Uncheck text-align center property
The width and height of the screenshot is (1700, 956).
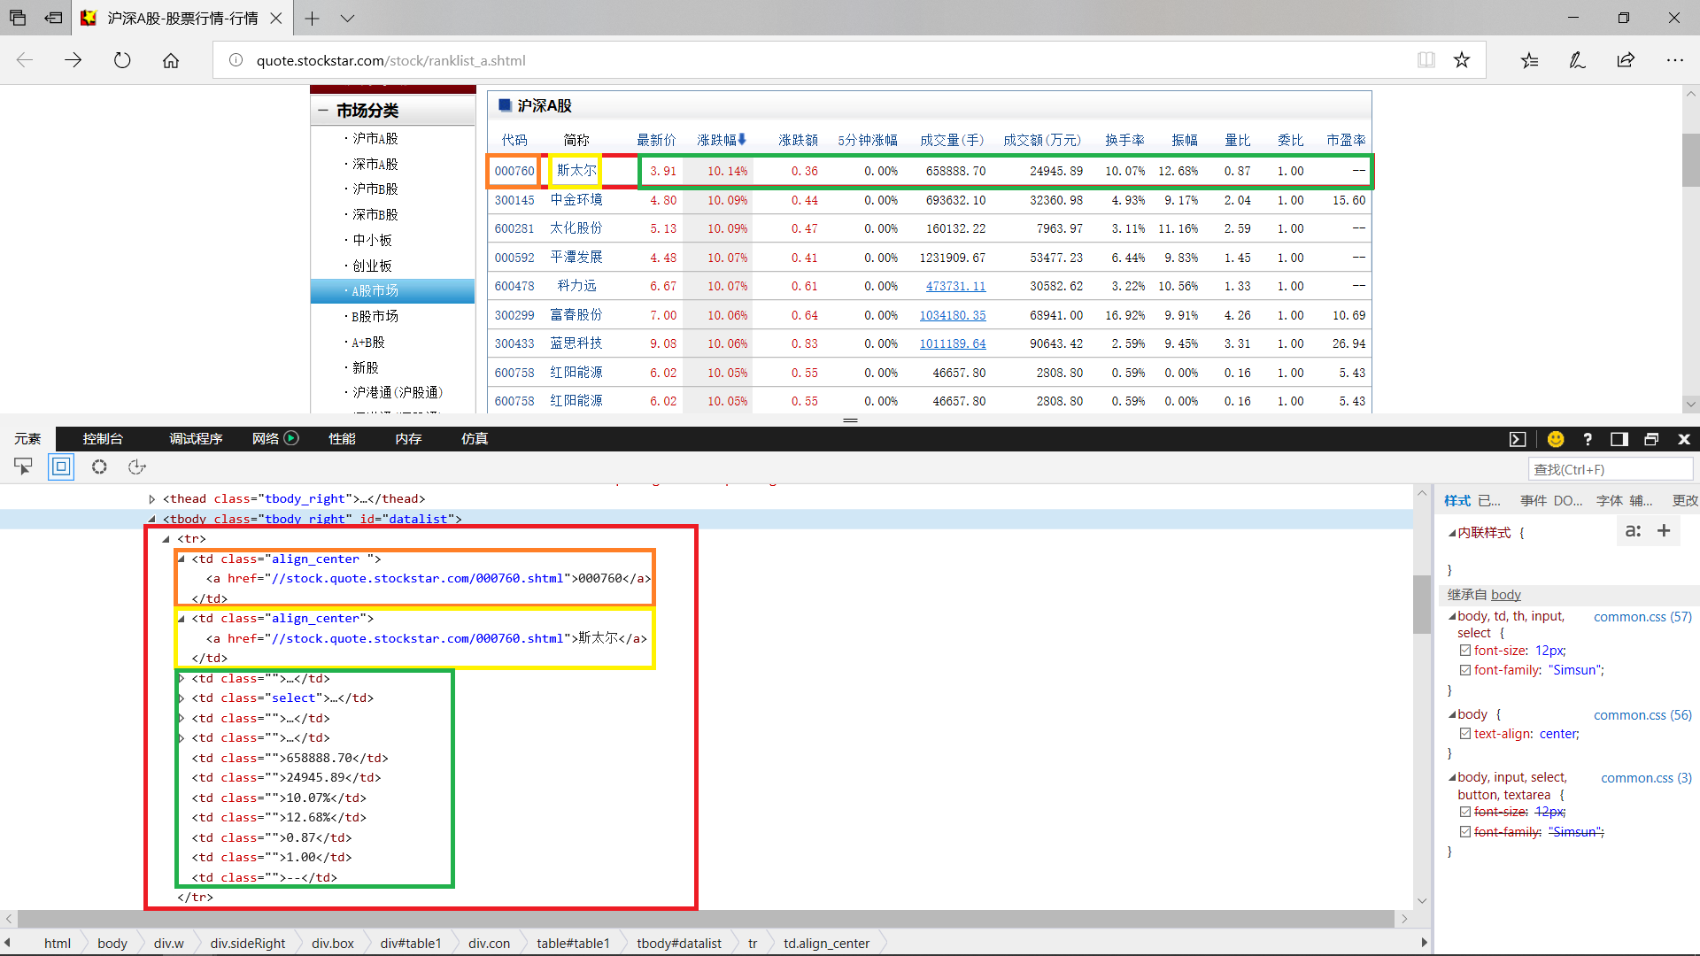click(x=1465, y=734)
